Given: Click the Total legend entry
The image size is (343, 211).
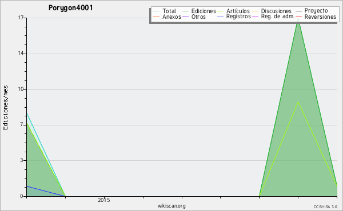Looking at the screenshot, I should tap(165, 11).
